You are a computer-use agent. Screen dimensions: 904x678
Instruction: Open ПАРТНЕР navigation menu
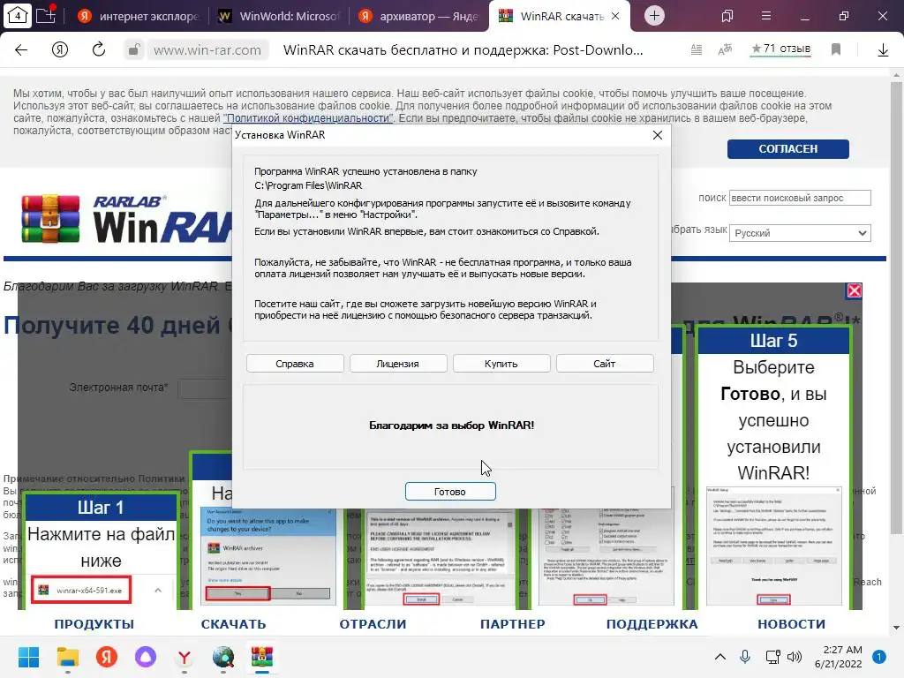(x=513, y=624)
